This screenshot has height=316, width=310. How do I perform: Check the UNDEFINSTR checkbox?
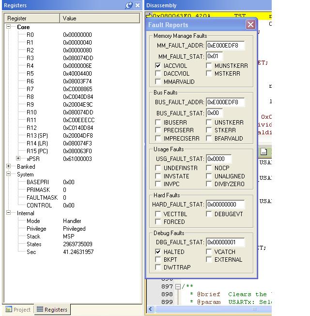[x=158, y=168]
